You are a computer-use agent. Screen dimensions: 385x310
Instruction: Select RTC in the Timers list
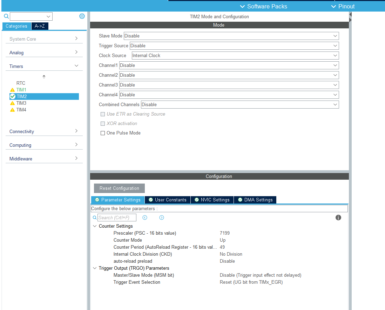coord(21,83)
